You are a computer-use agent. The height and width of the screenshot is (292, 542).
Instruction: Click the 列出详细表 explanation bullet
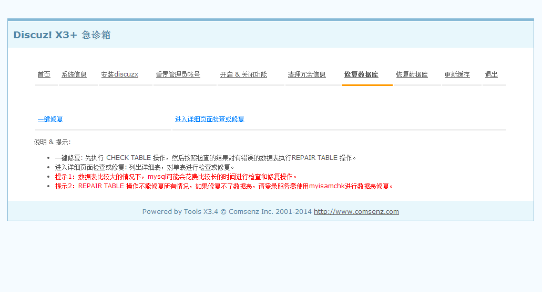pyautogui.click(x=145, y=167)
